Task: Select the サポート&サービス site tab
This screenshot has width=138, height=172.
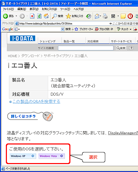Action: [121, 41]
